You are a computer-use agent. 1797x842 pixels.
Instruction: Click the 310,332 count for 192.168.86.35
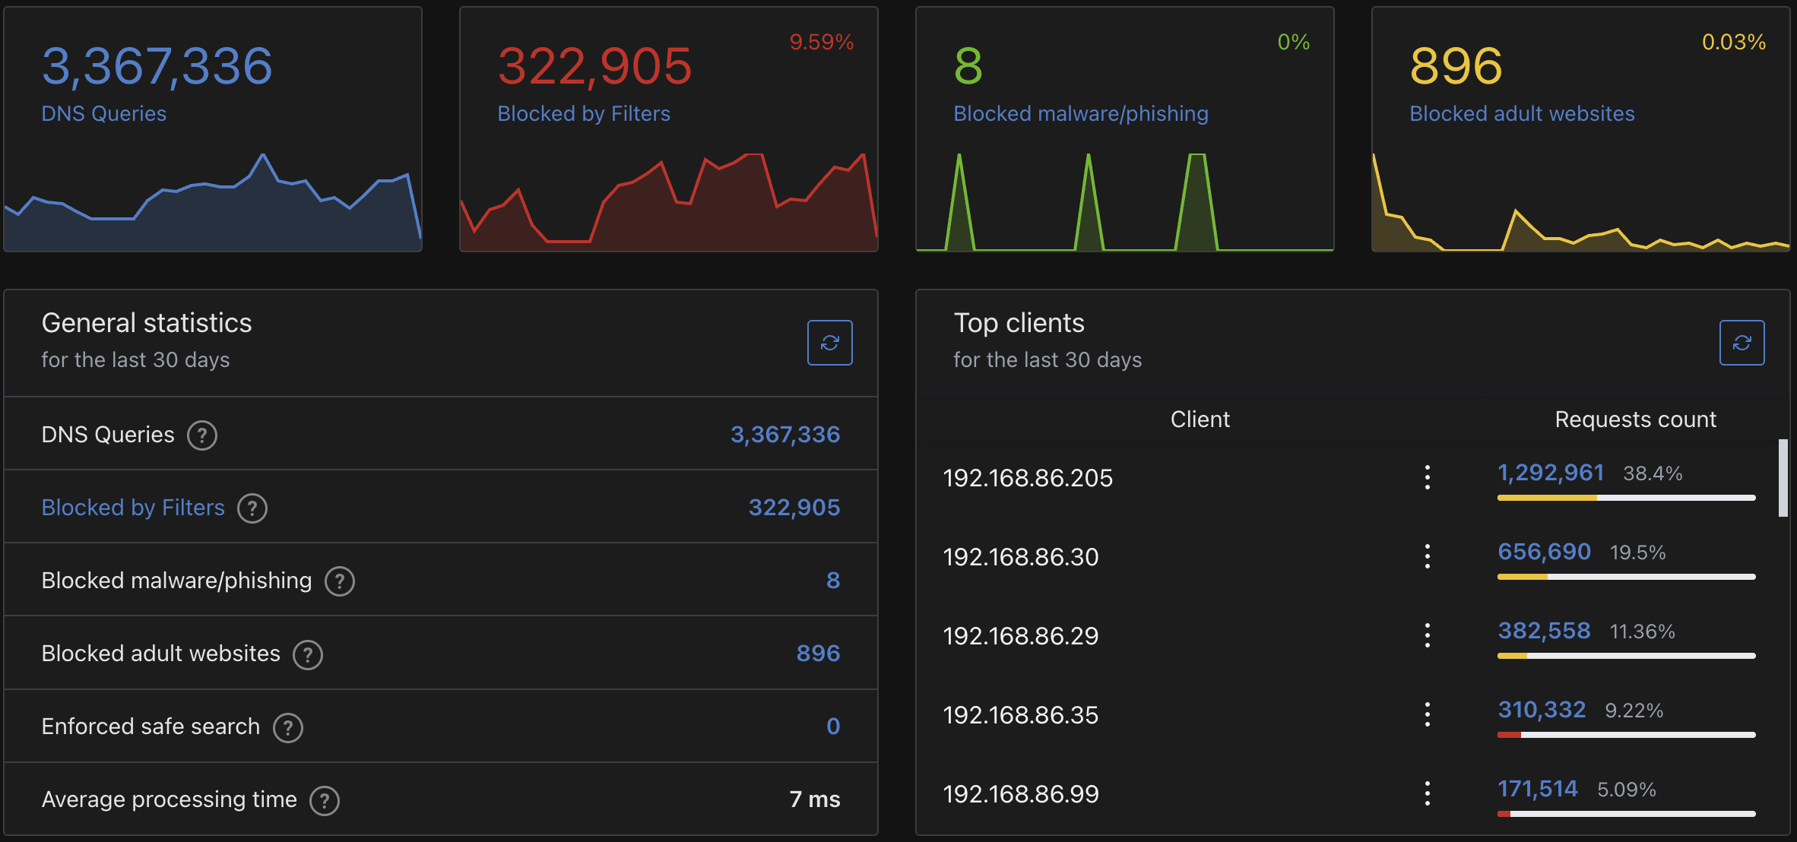[1540, 709]
